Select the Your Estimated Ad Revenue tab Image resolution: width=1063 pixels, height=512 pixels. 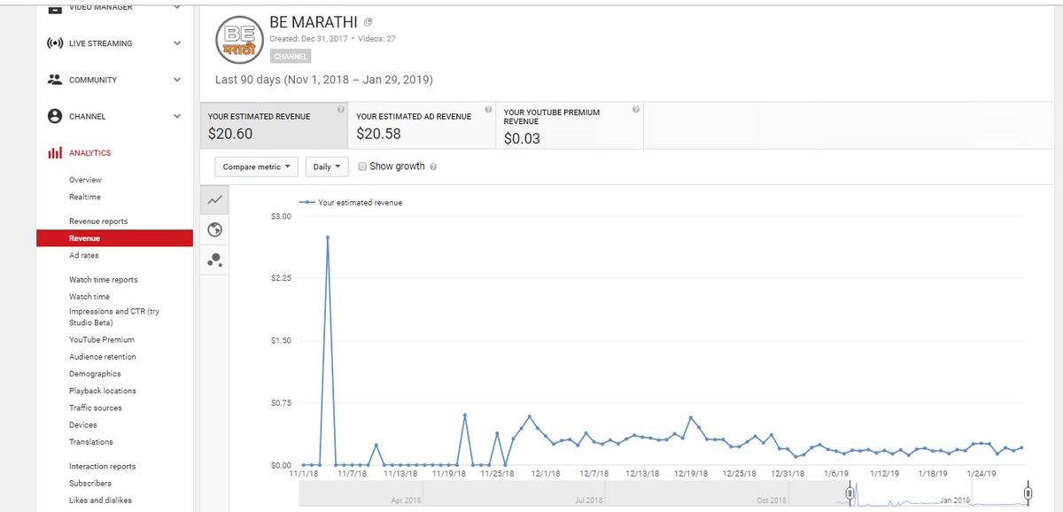click(x=422, y=126)
